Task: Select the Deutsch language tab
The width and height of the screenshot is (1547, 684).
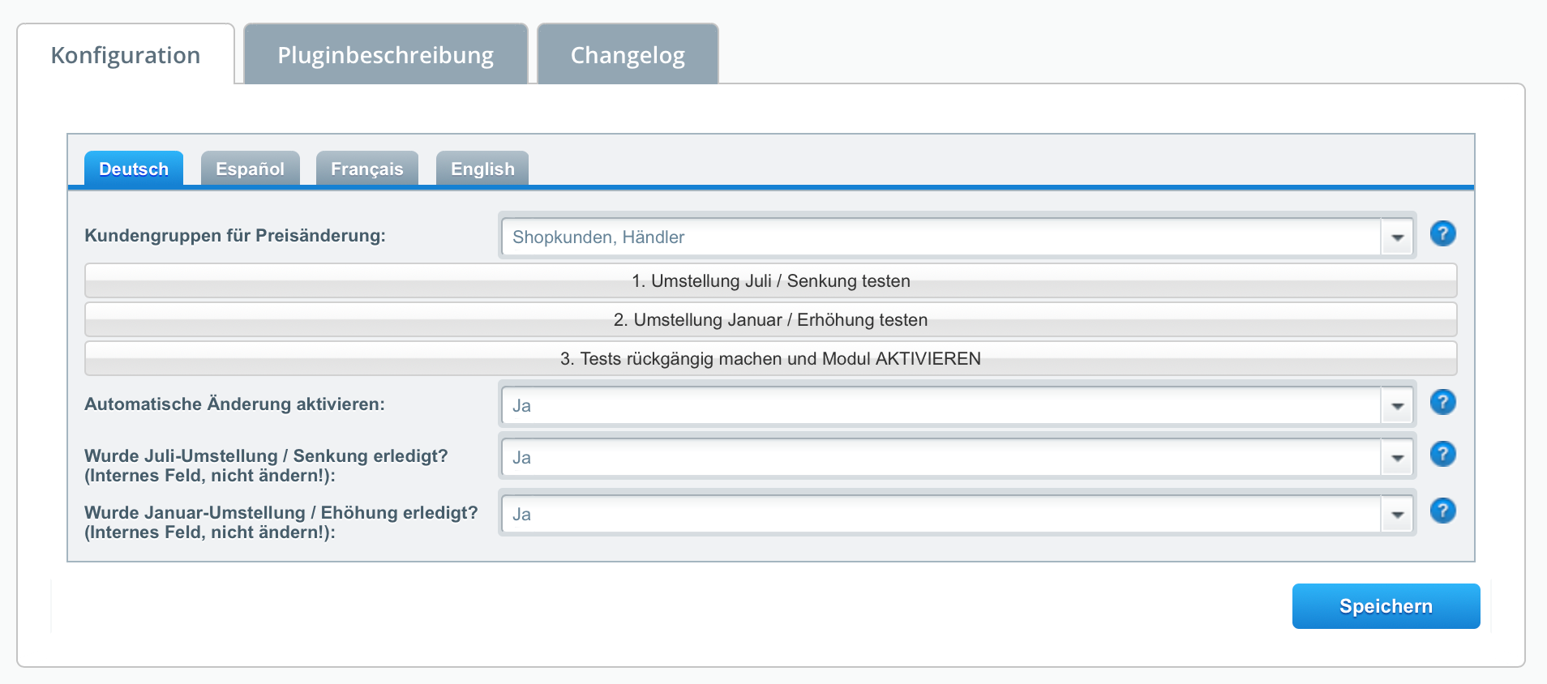Action: [x=134, y=169]
